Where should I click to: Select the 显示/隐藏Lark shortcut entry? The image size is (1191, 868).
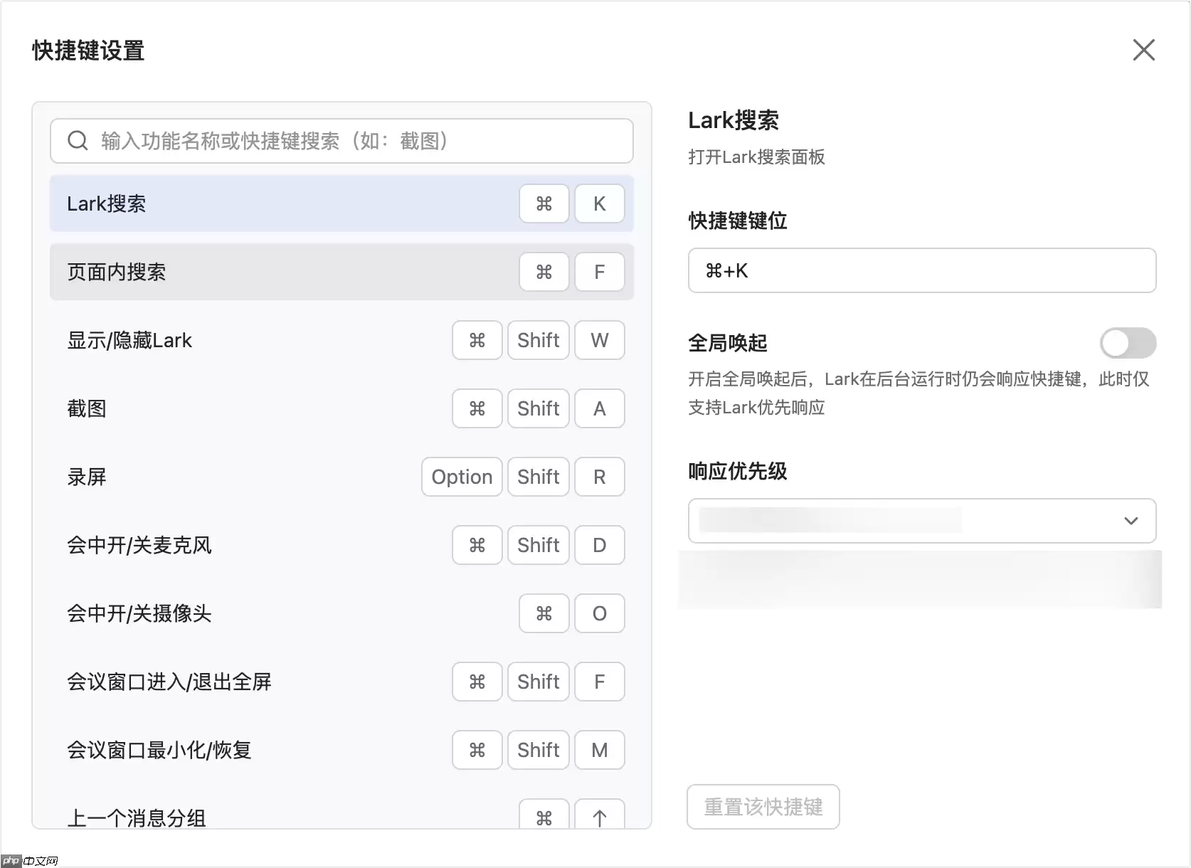pos(213,340)
